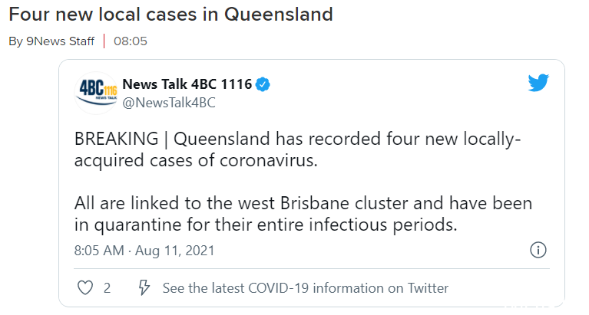
Task: Click the BREAKING Queensland tweet paragraph
Action: click(297, 149)
